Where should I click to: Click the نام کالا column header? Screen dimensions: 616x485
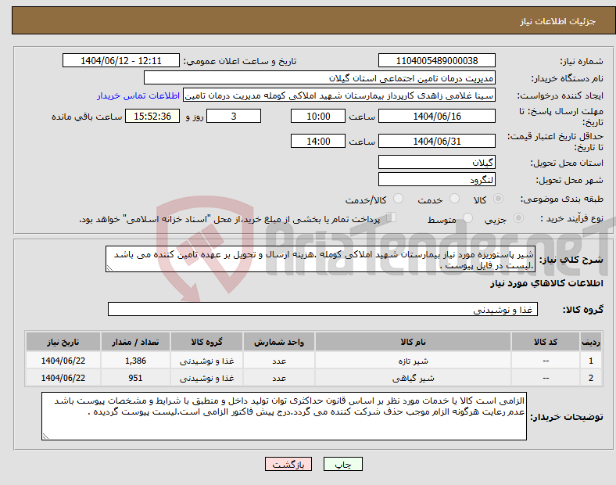pos(413,342)
